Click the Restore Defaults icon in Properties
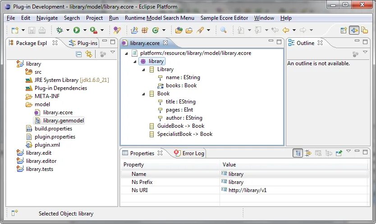The image size is (376, 224). (x=318, y=153)
